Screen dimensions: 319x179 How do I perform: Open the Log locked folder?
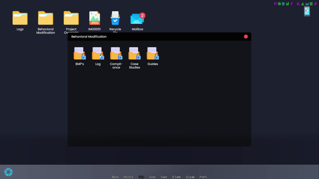click(98, 54)
